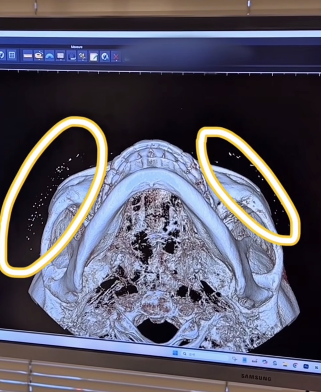Screen dimensions: 321x392
Task: Open the grid layout tool
Action: coord(11,55)
